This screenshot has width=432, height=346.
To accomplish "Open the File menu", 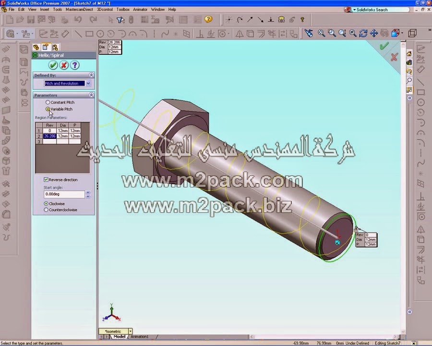I will [12, 10].
